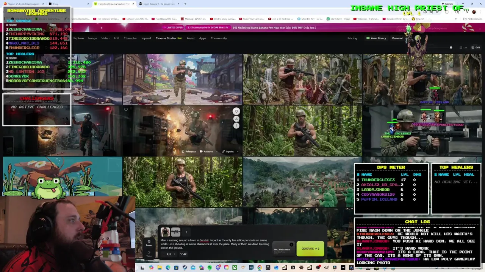This screenshot has height=272, width=485.
Task: Like the explosion image with heart icon
Action: [x=236, y=111]
